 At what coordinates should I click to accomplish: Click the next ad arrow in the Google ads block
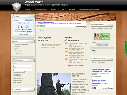click(x=95, y=88)
